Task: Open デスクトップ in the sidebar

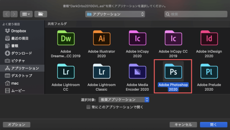Action: (x=22, y=76)
